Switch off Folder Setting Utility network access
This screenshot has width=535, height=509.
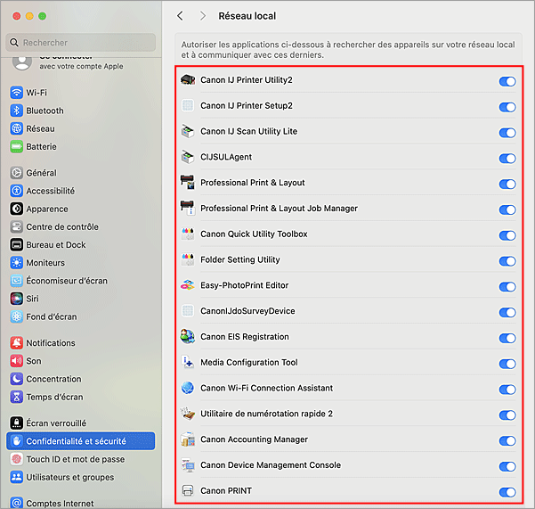(x=507, y=261)
